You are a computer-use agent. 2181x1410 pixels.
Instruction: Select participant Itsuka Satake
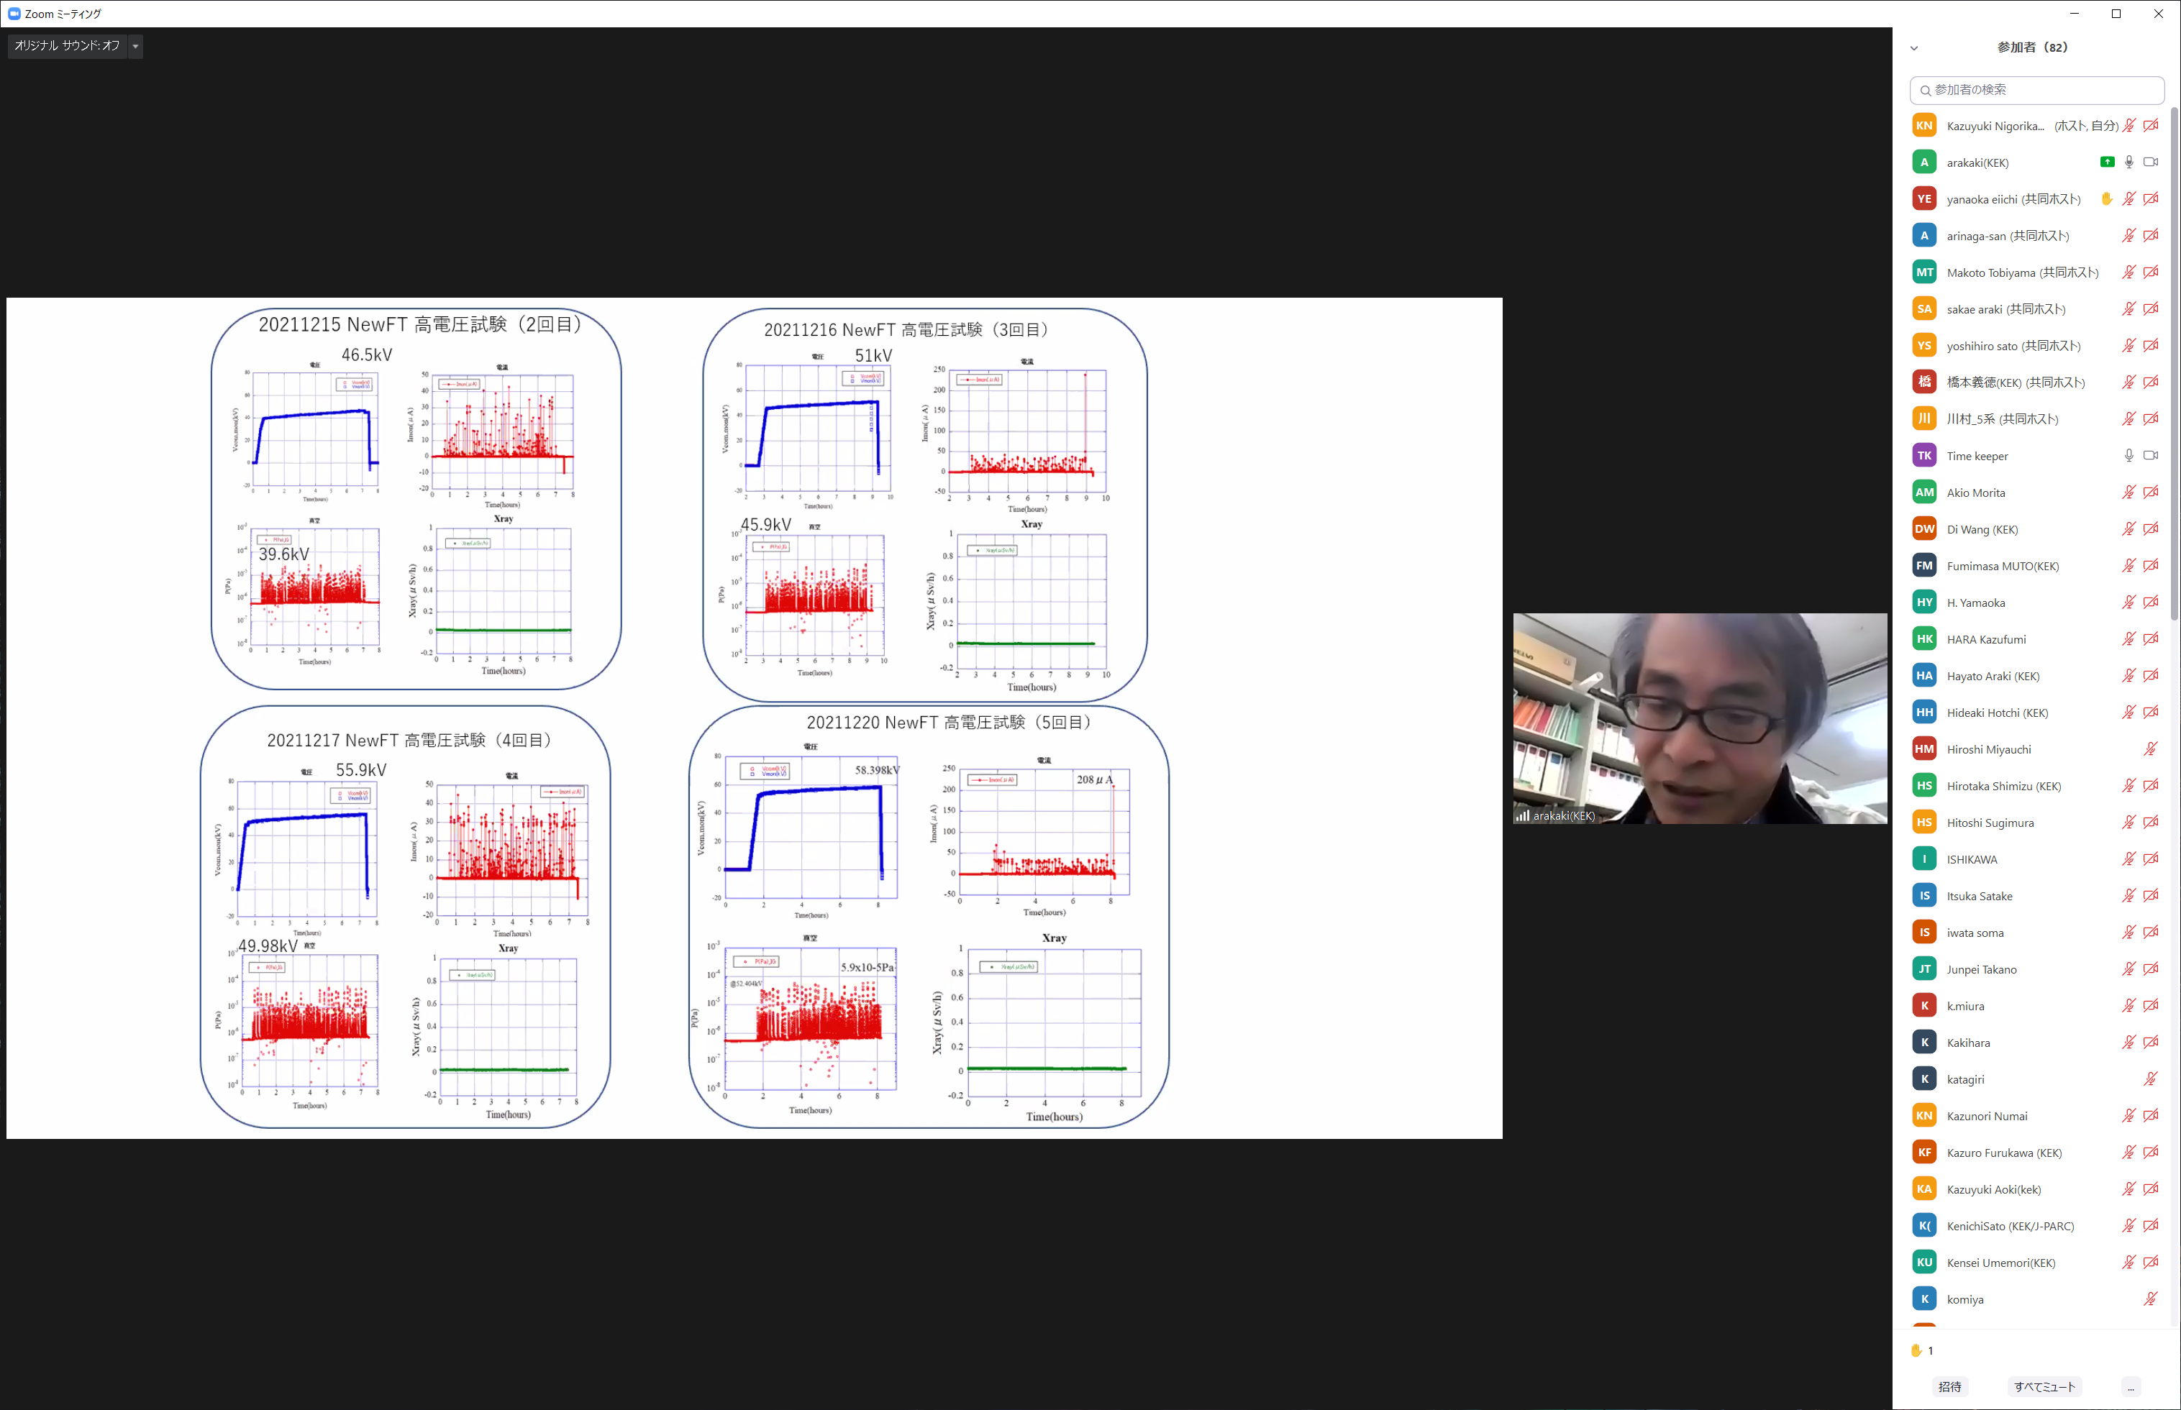[x=2036, y=895]
